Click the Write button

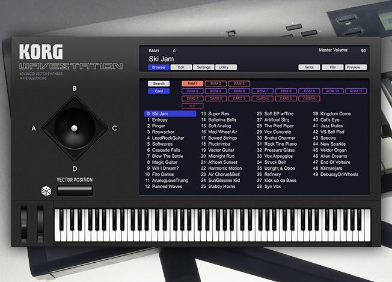coord(309,67)
